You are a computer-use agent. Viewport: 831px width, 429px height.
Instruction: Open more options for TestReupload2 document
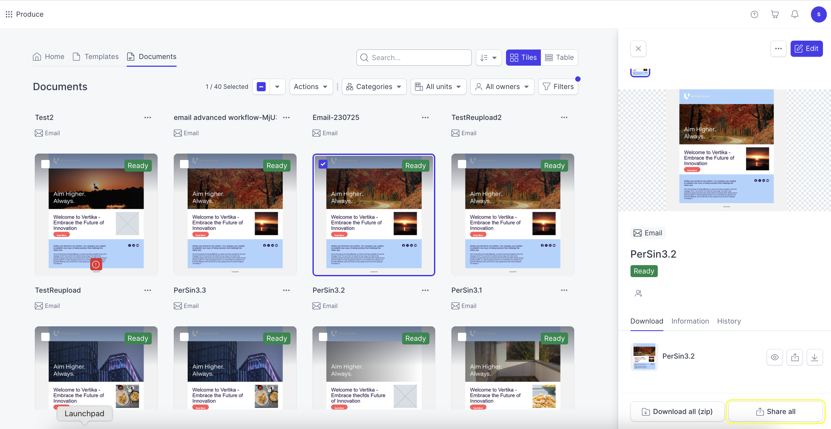tap(564, 117)
